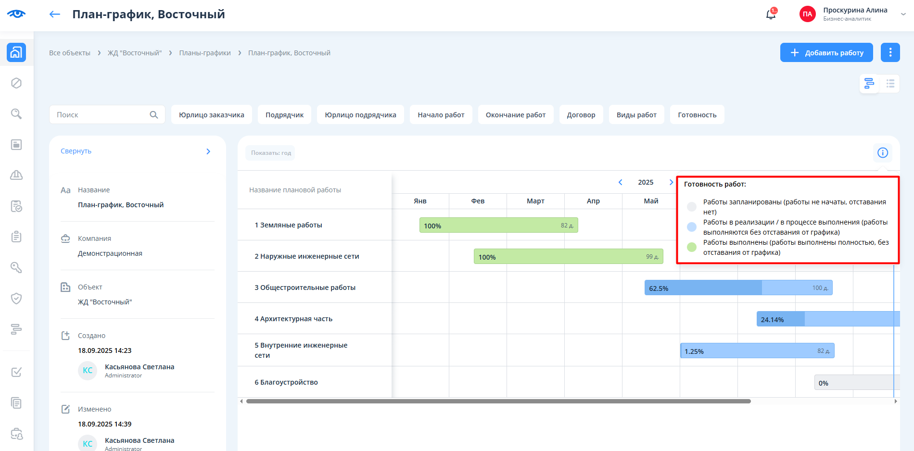Toggle the 'Показать: год' display mode
The image size is (914, 451).
coord(270,153)
